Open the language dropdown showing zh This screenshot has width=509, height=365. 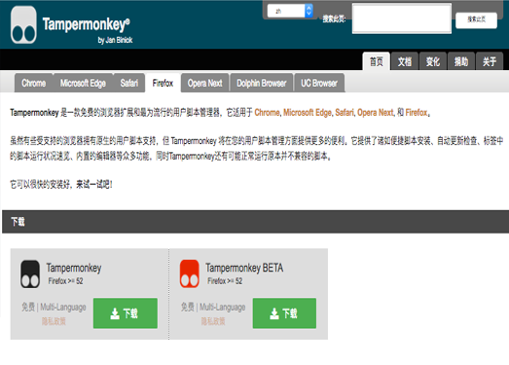click(290, 11)
